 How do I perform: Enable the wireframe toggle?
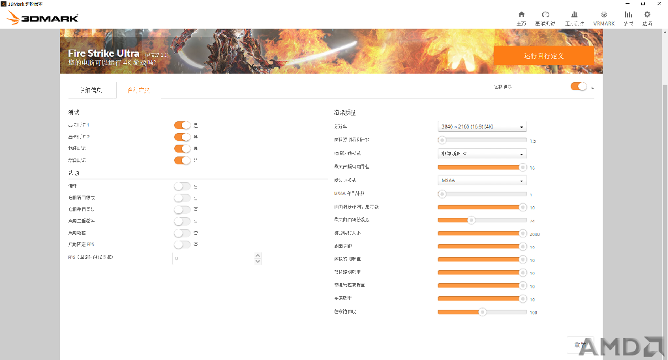(183, 233)
